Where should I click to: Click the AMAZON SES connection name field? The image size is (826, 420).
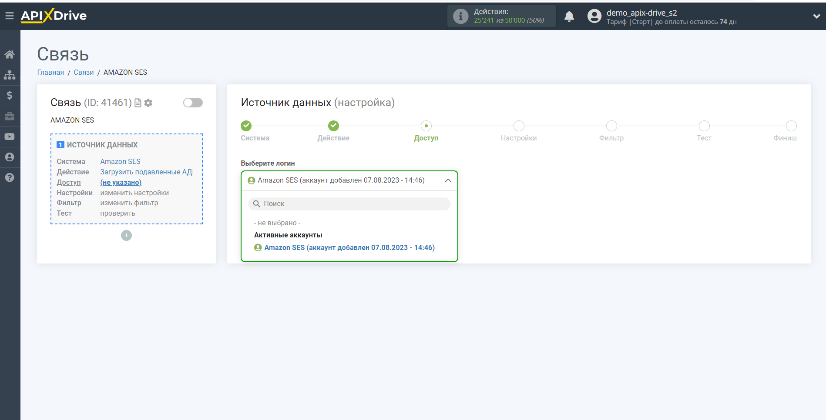126,120
